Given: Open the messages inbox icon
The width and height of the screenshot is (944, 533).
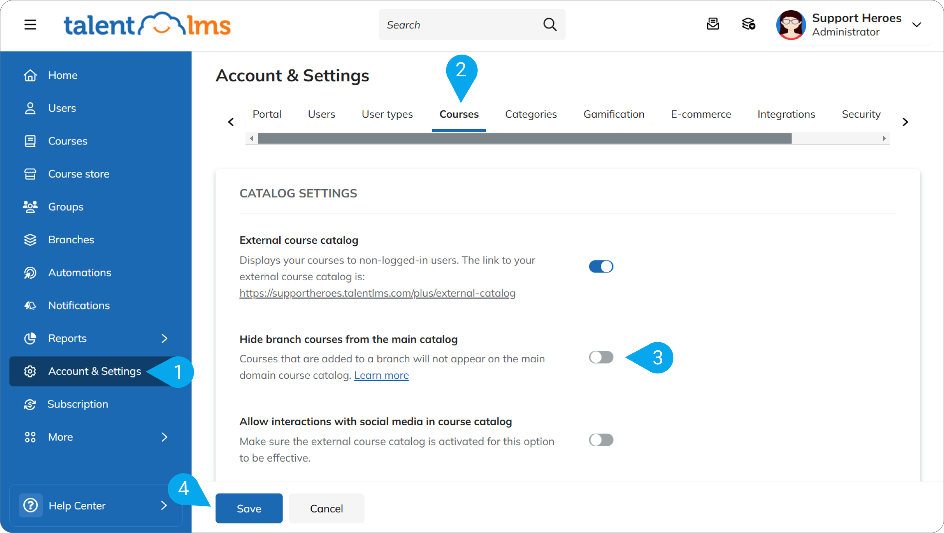Looking at the screenshot, I should tap(713, 24).
